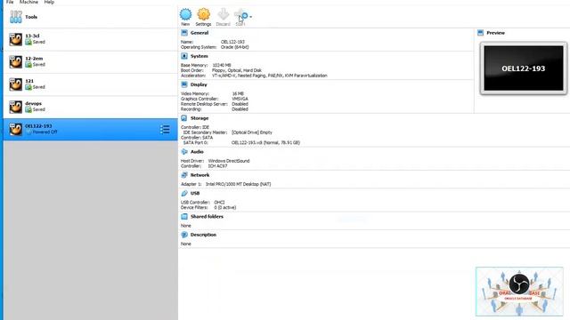Click the Display section icon

click(184, 84)
